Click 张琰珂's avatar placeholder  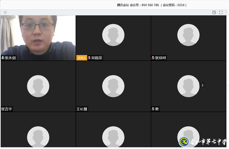tap(188, 35)
